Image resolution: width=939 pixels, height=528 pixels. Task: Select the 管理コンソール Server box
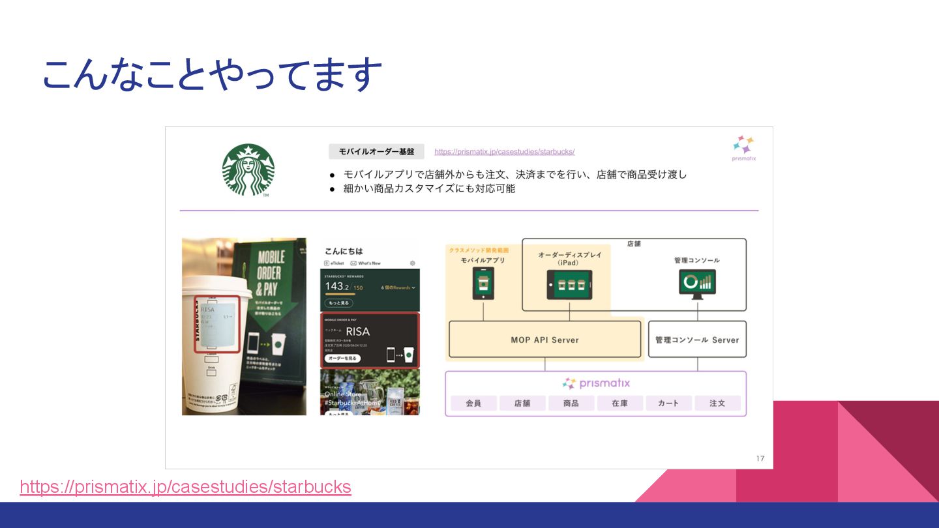pyautogui.click(x=697, y=340)
